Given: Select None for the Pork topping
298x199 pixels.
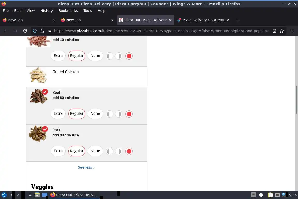Looking at the screenshot, I should pos(95,151).
